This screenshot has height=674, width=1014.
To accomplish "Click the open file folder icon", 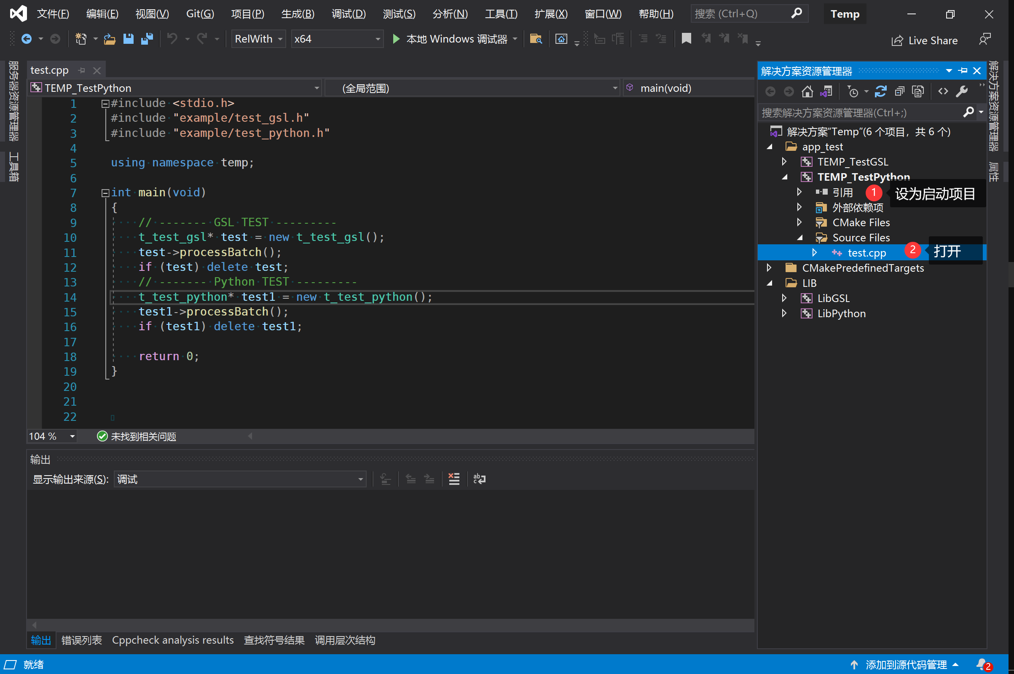I will click(110, 39).
